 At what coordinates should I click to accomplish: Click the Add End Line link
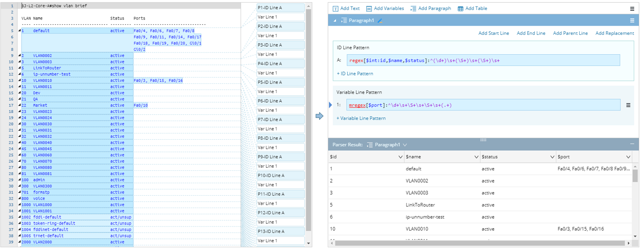(531, 33)
